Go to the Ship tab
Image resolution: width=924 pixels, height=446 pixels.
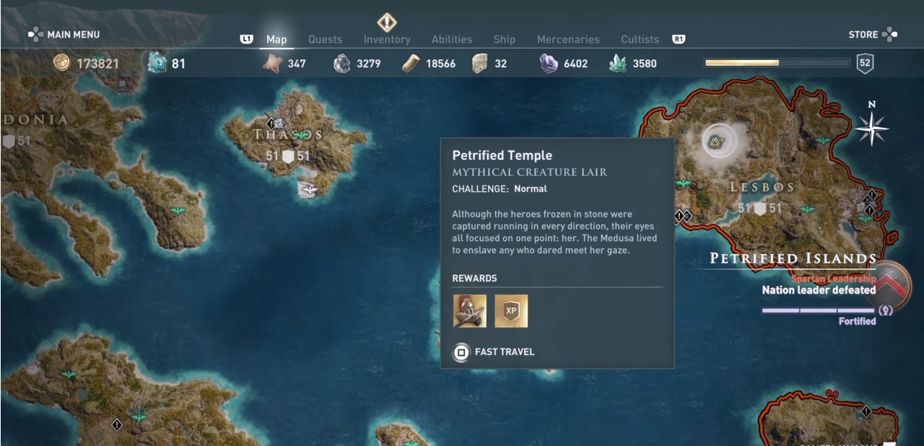(505, 40)
